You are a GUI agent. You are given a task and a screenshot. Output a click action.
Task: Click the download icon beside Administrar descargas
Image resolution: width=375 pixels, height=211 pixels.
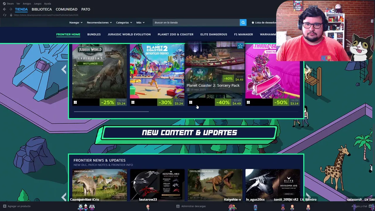point(178,206)
